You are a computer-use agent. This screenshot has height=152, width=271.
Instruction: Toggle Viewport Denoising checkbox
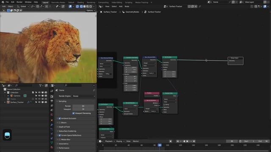pyautogui.click(x=73, y=113)
